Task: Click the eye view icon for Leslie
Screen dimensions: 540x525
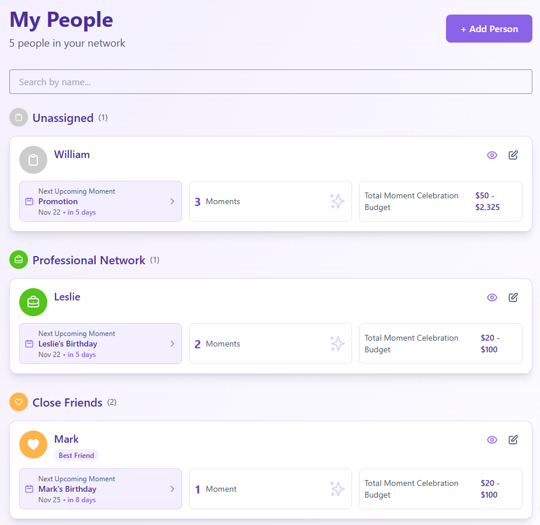Action: [492, 297]
